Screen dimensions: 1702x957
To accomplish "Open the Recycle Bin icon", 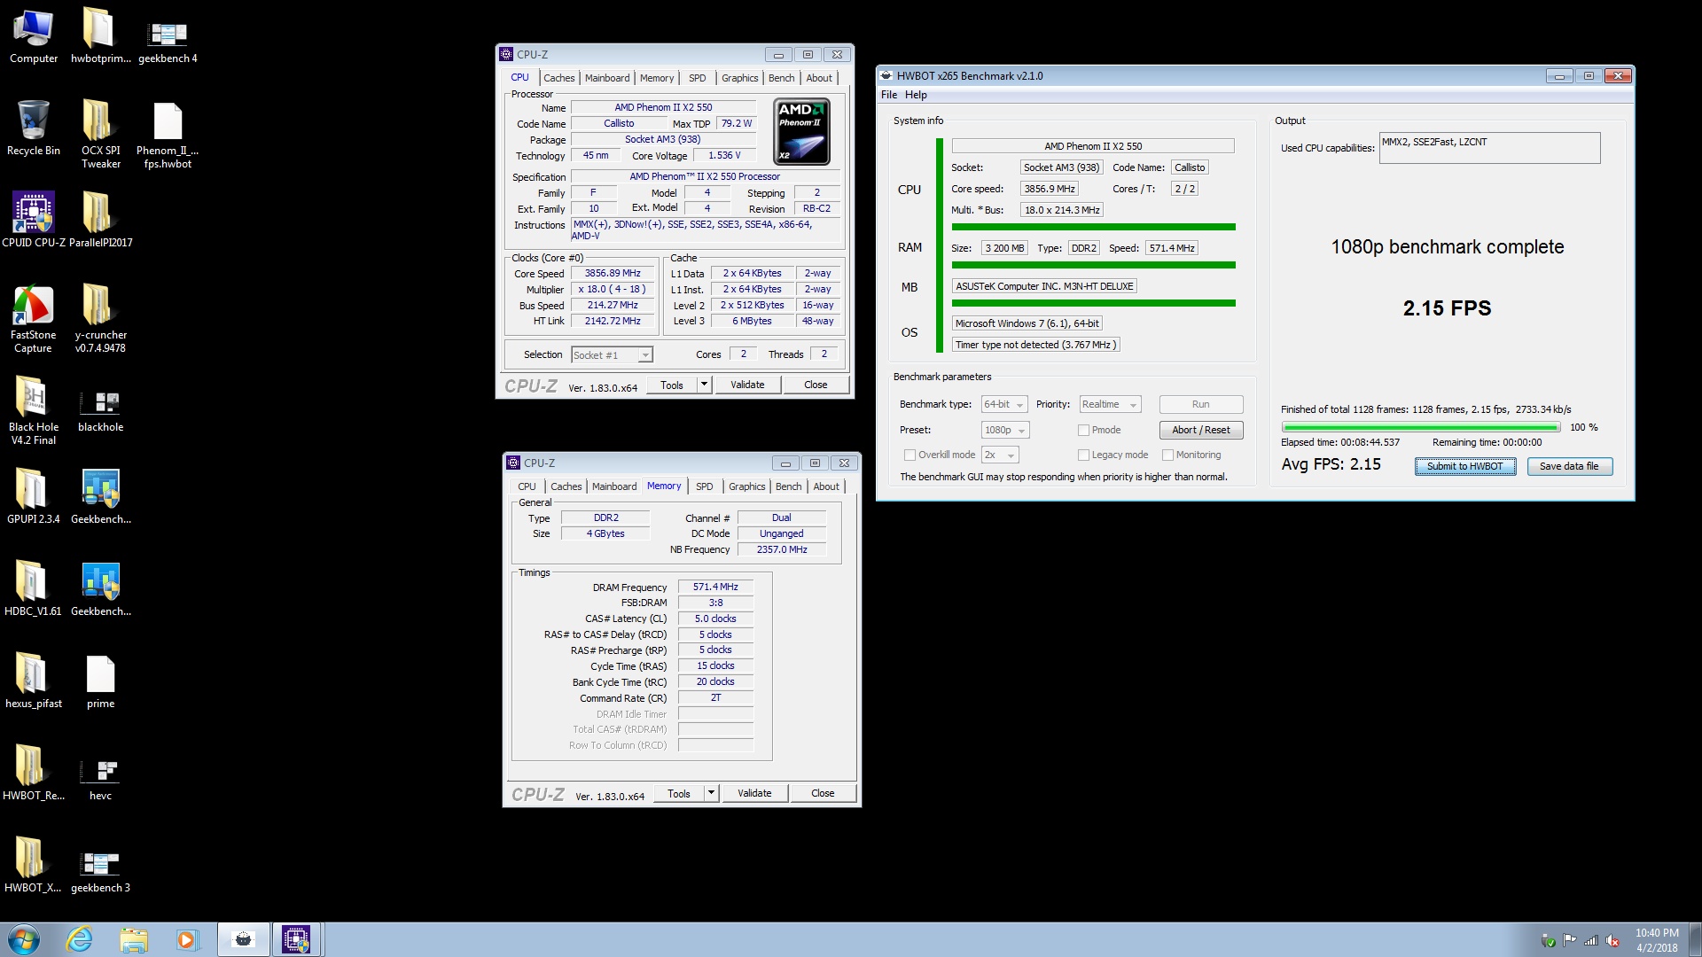I will click(x=34, y=128).
